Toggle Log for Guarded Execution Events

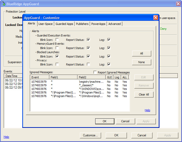tap(109, 40)
